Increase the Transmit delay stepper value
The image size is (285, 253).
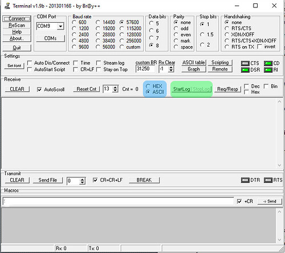click(x=82, y=180)
